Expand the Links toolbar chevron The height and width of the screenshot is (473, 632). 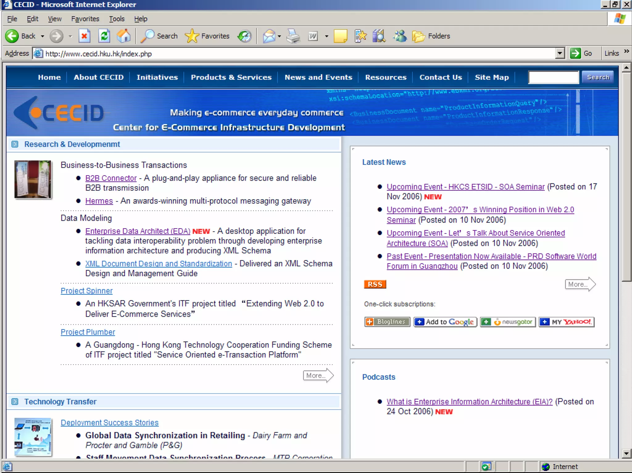[x=626, y=51]
